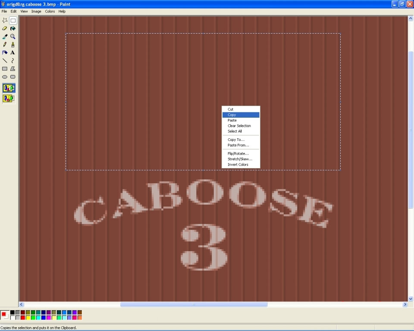Image resolution: width=414 pixels, height=331 pixels.
Task: Select the rectangular Select tool
Action: [13, 20]
